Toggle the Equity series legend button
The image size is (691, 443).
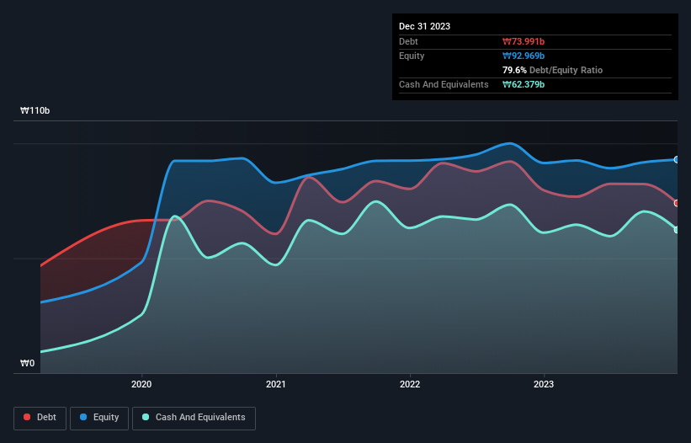(x=99, y=418)
